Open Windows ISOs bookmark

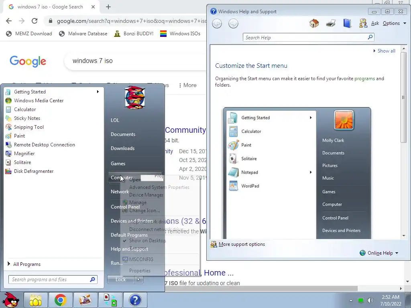tap(180, 34)
